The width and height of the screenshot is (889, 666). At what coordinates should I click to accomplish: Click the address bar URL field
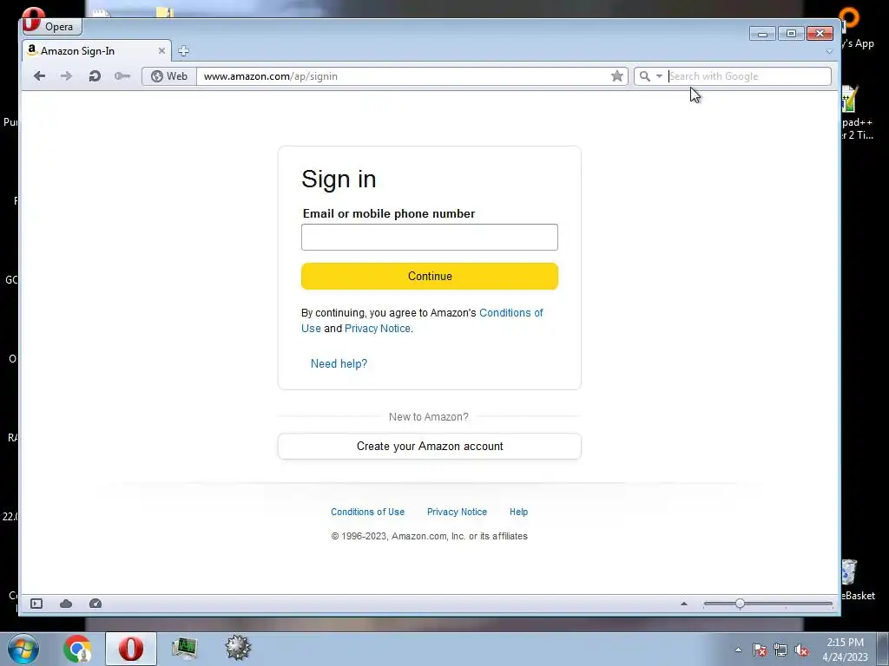click(x=403, y=76)
